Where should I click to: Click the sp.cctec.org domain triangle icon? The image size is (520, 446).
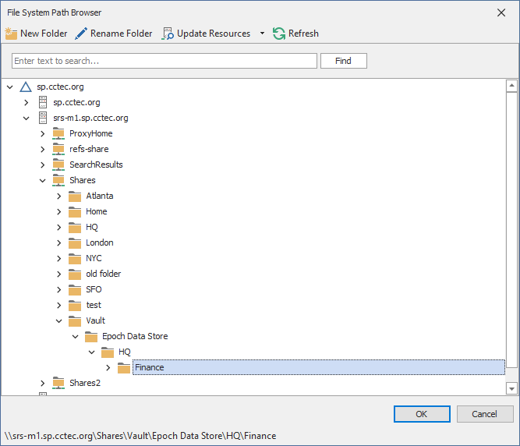[x=26, y=87]
